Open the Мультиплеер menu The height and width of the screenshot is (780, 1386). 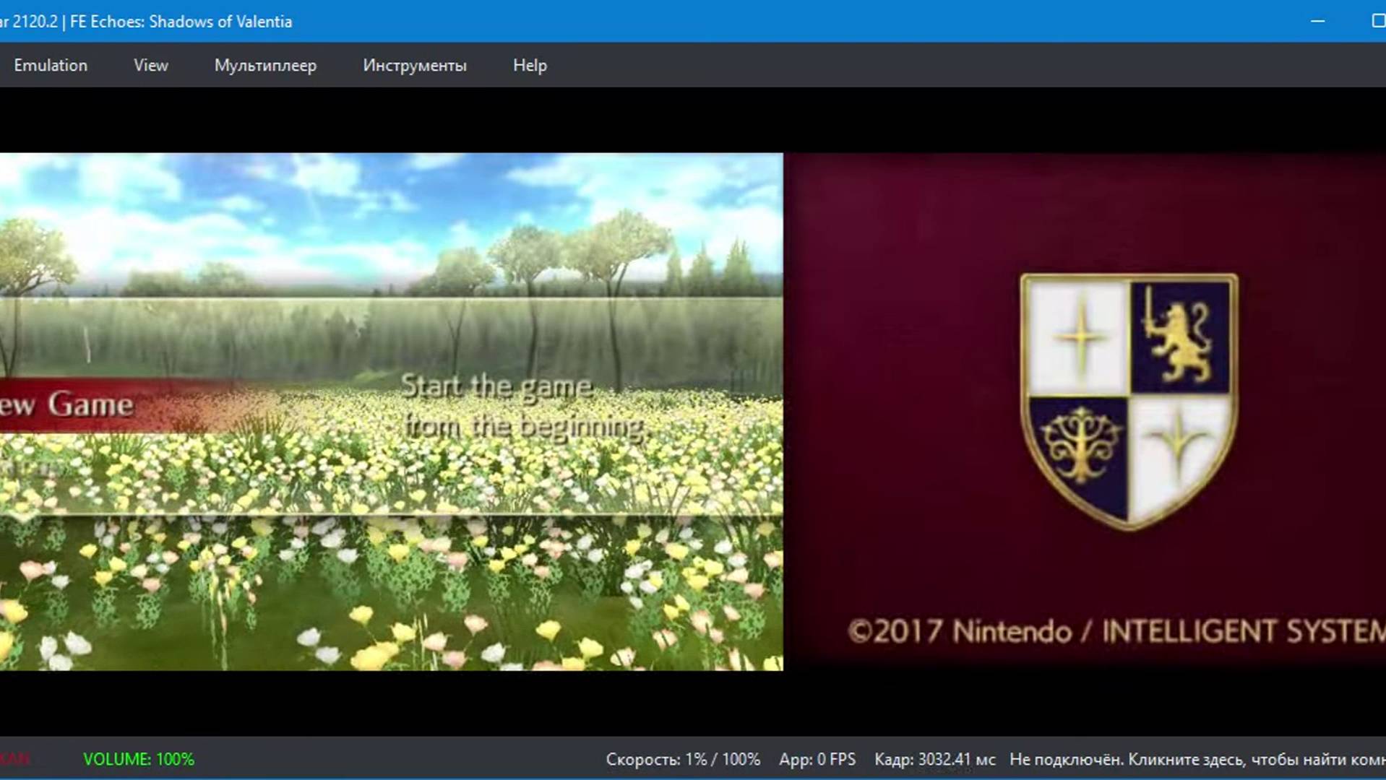264,65
